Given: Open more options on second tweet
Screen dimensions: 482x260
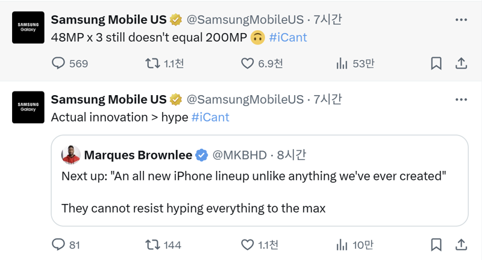Looking at the screenshot, I should point(461,99).
